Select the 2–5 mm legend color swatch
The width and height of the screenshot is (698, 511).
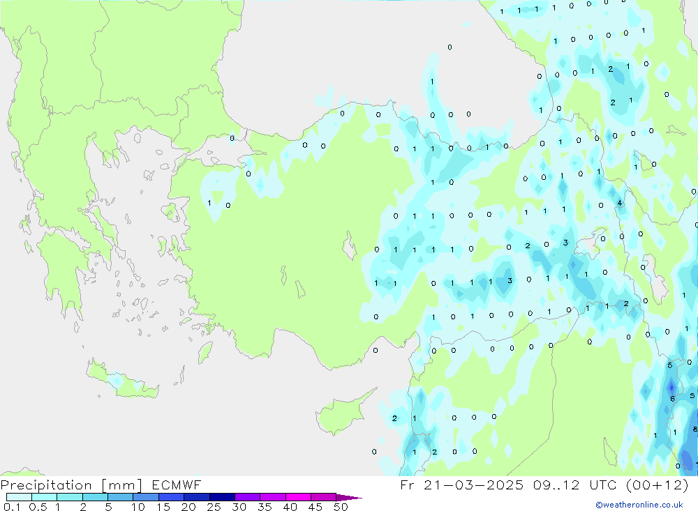[95, 497]
